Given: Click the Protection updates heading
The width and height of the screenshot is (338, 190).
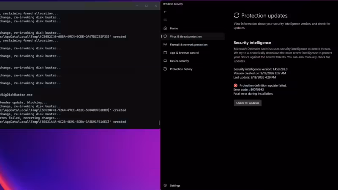Looking at the screenshot, I should (264, 16).
